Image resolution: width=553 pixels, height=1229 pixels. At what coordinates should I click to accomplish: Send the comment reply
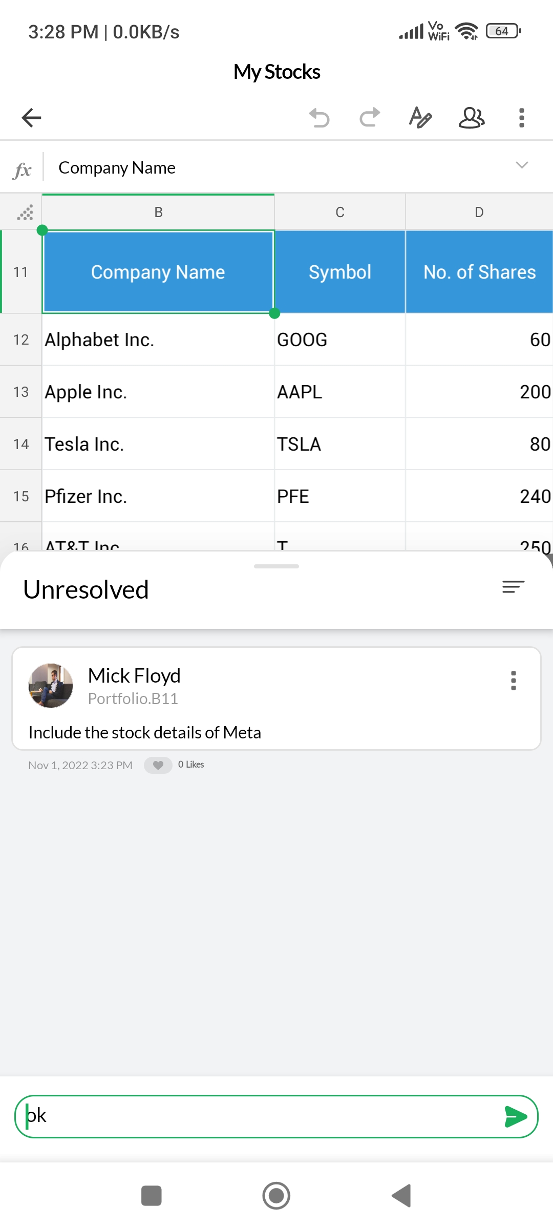pyautogui.click(x=515, y=1117)
